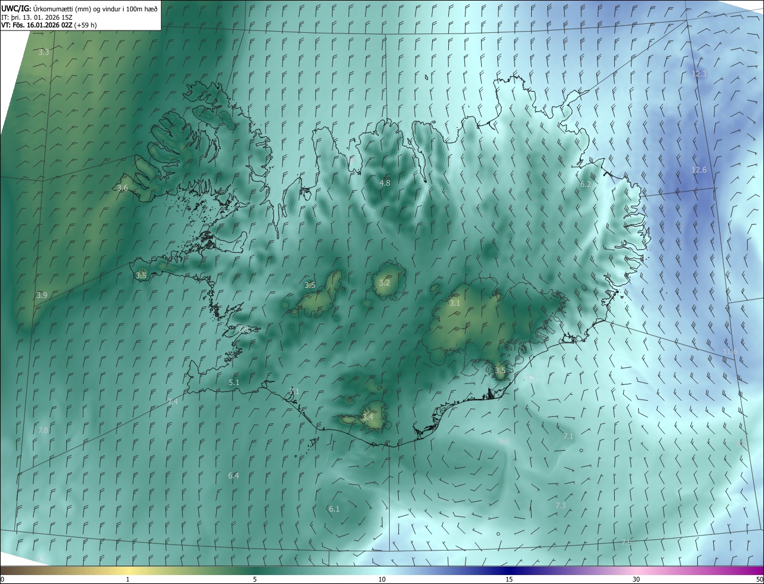
Task: Click the 3.4 value on Mýrdalsjökull
Action: pyautogui.click(x=368, y=416)
